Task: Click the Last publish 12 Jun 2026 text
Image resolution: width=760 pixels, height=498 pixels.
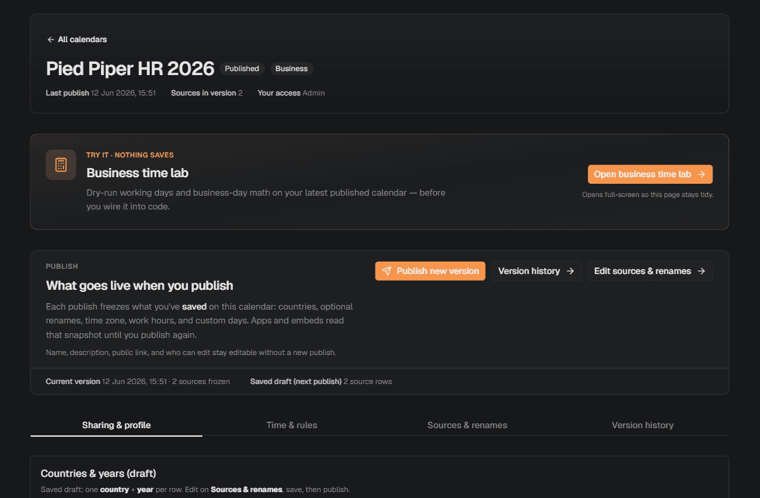Action: (101, 93)
